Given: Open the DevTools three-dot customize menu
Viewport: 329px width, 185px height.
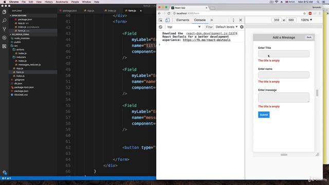Looking at the screenshot, I should click(233, 20).
